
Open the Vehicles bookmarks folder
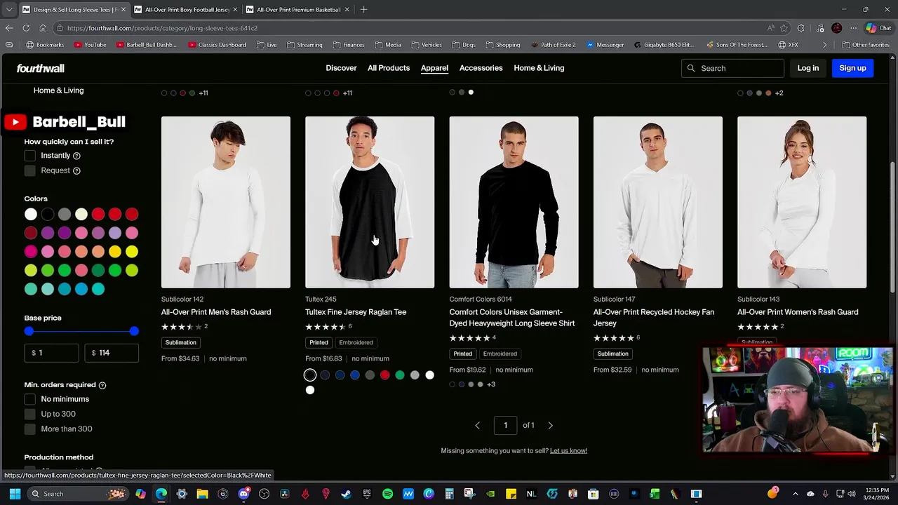427,45
